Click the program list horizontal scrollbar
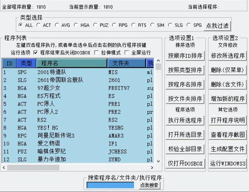249x192 pixels. (x=78, y=168)
